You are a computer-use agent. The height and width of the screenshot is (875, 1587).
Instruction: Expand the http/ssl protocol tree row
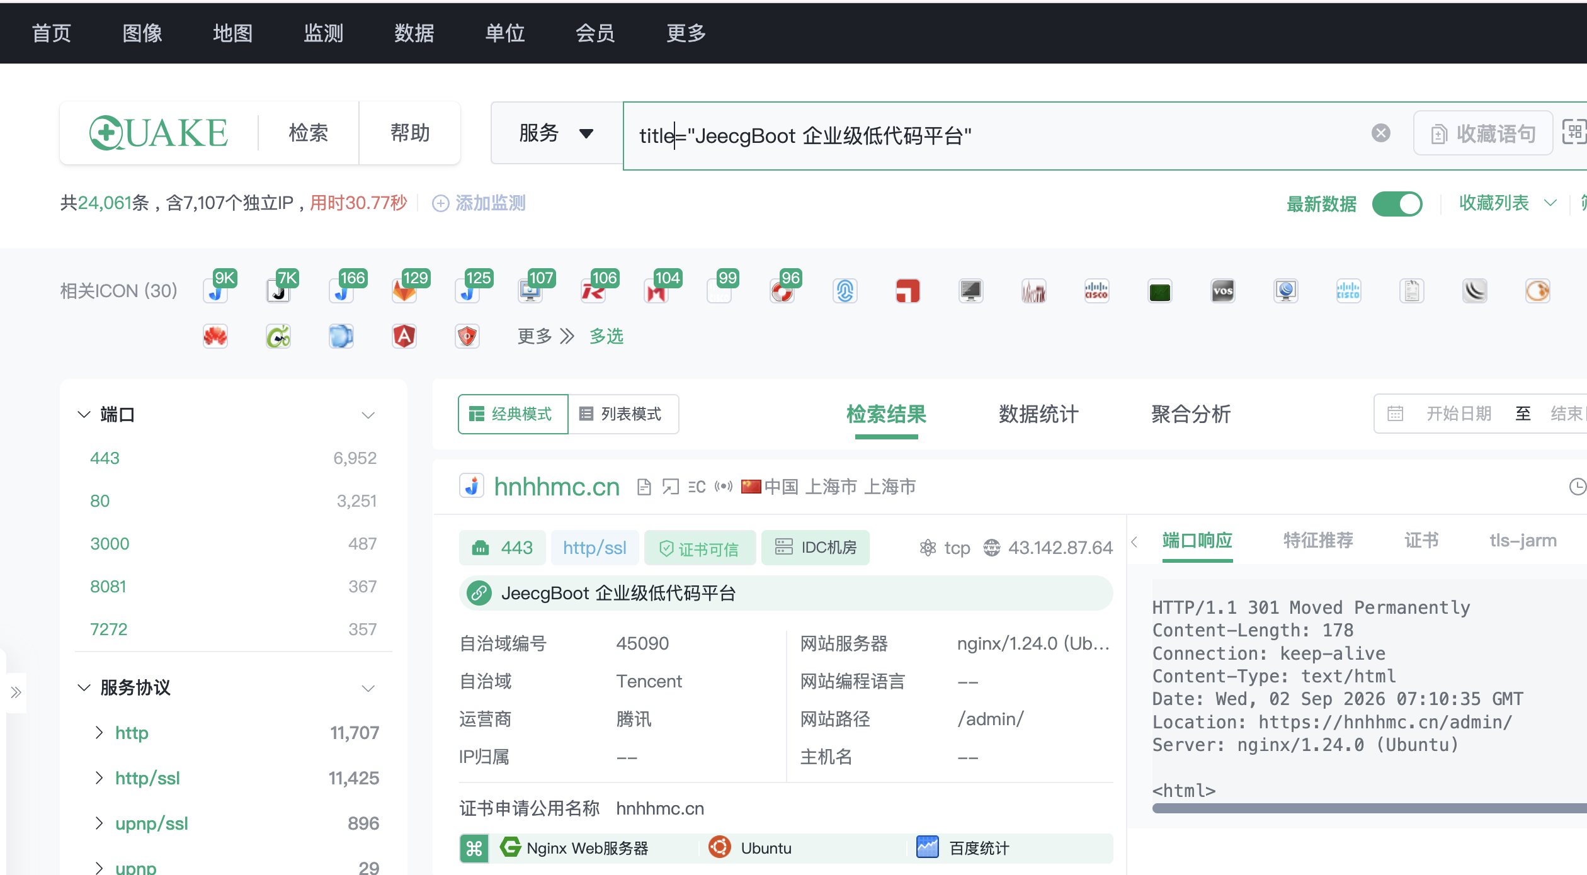(x=99, y=777)
